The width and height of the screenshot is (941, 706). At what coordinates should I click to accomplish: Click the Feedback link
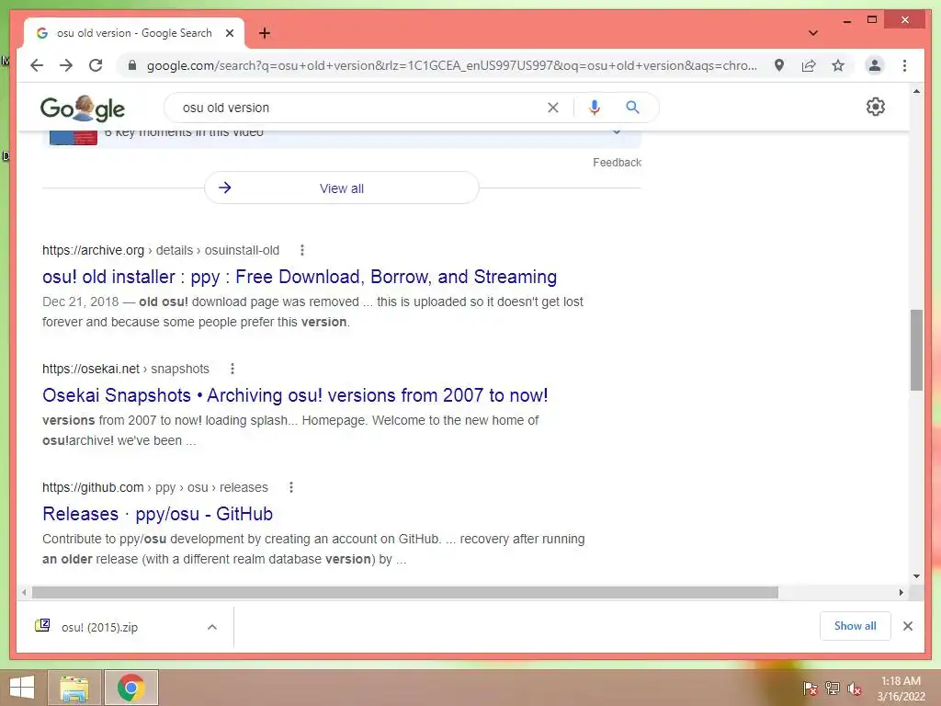point(617,163)
